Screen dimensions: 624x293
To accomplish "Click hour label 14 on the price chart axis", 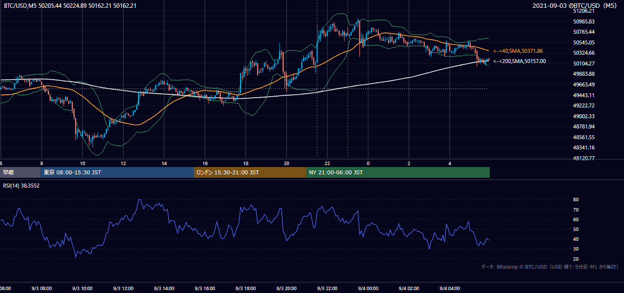I will [164, 163].
